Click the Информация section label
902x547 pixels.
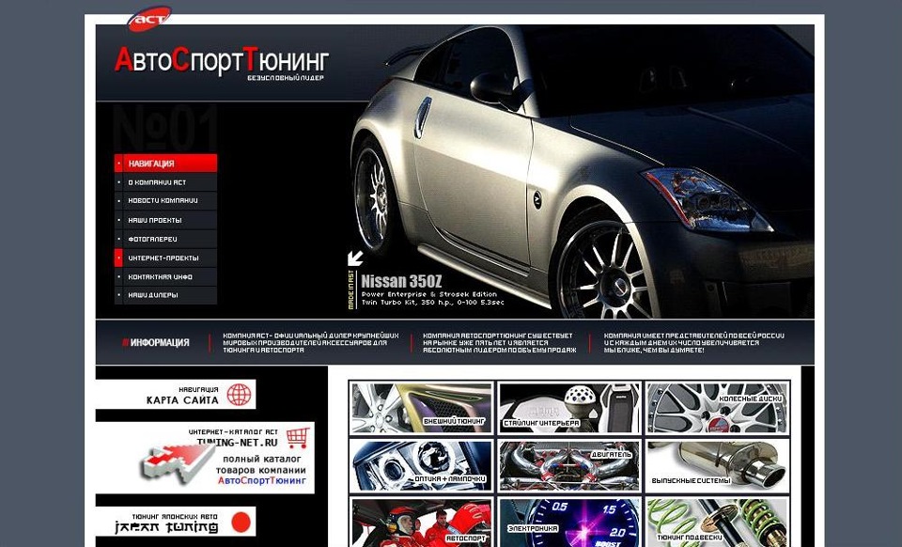[x=155, y=343]
